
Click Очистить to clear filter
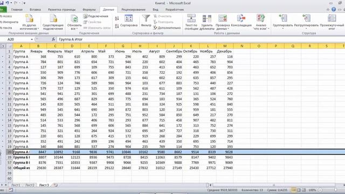coord(162,16)
